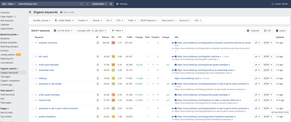Click plus icon next to questions to ask people
This screenshot has height=122, width=291.
36,84
